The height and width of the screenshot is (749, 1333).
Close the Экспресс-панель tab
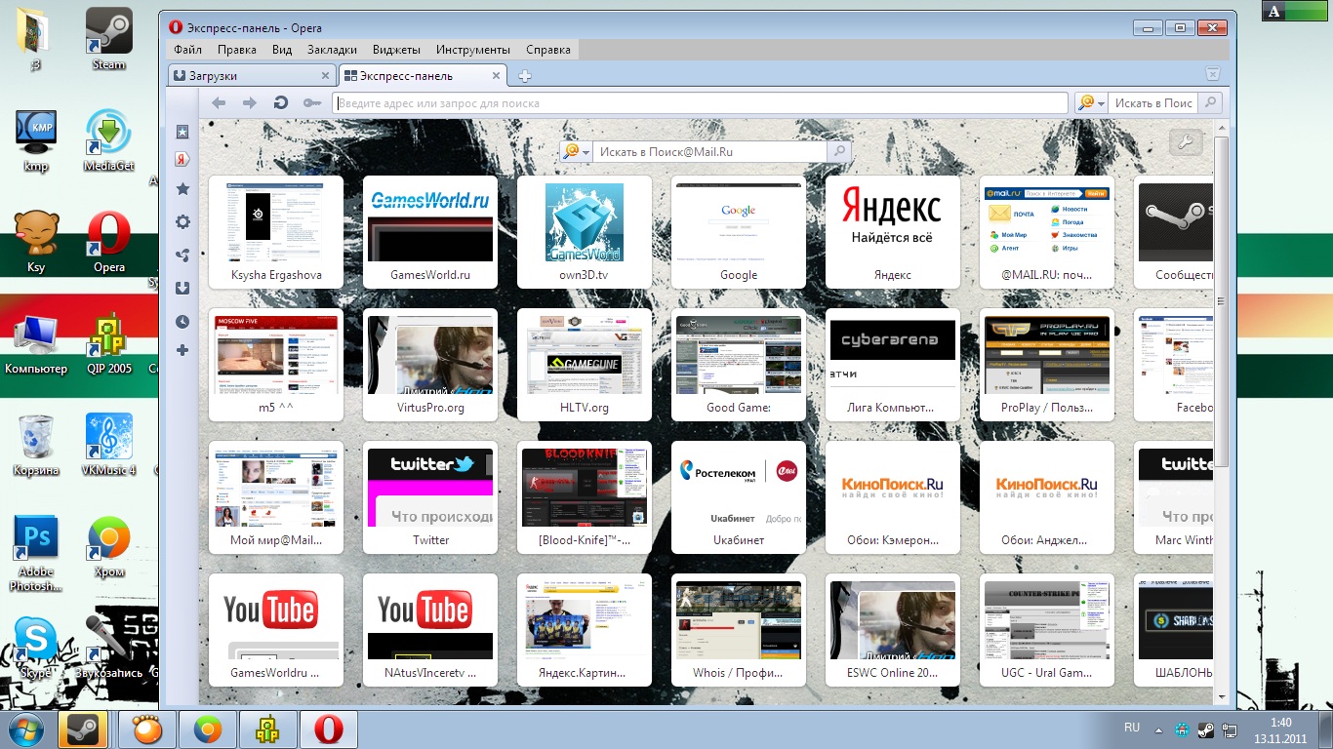pyautogui.click(x=496, y=75)
